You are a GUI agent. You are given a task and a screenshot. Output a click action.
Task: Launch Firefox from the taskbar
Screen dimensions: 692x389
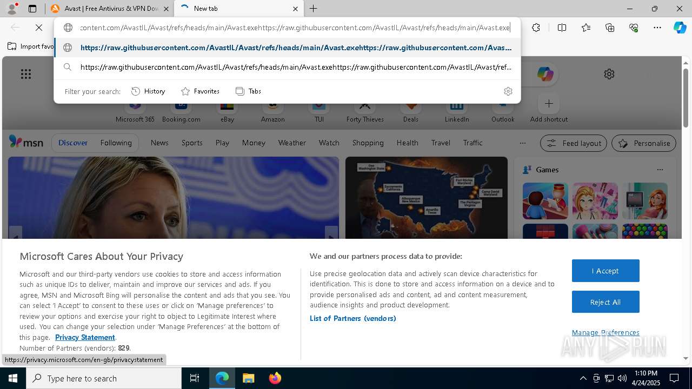click(x=275, y=378)
